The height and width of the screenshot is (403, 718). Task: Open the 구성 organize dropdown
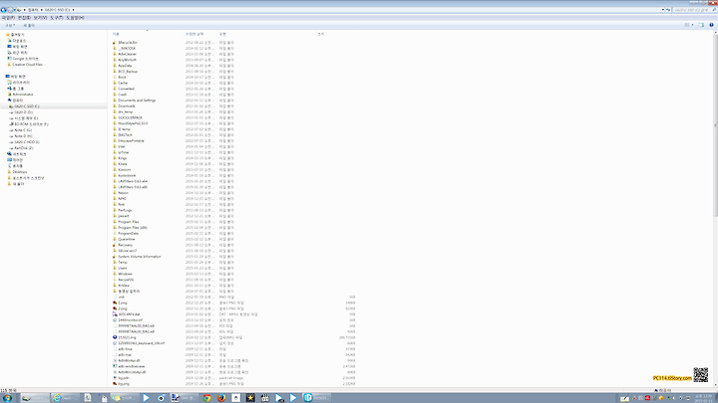point(10,26)
